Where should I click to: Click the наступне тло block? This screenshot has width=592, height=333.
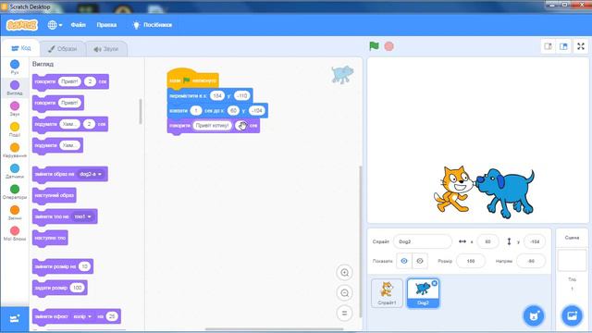pos(50,238)
